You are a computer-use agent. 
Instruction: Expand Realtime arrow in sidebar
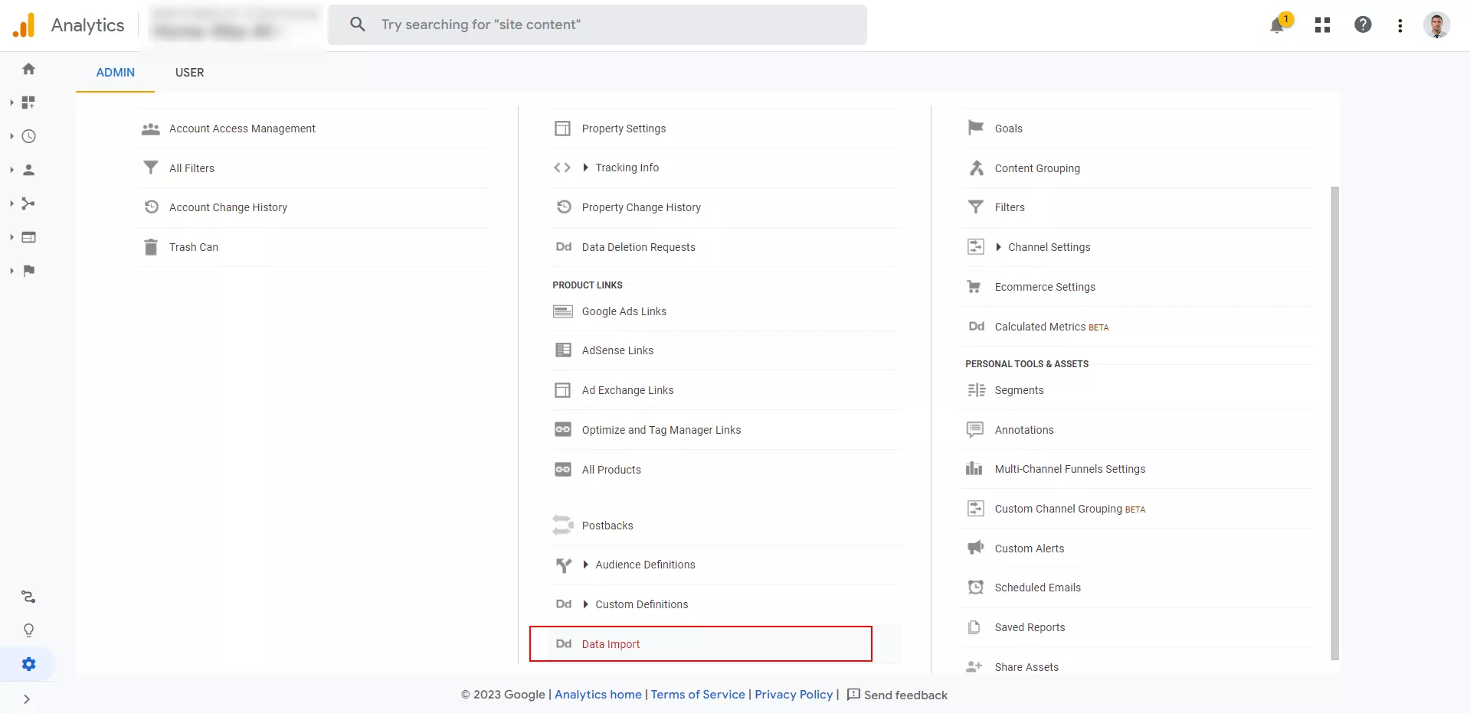coord(11,136)
